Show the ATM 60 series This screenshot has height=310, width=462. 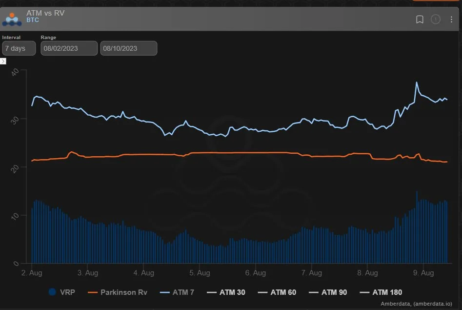click(x=277, y=292)
